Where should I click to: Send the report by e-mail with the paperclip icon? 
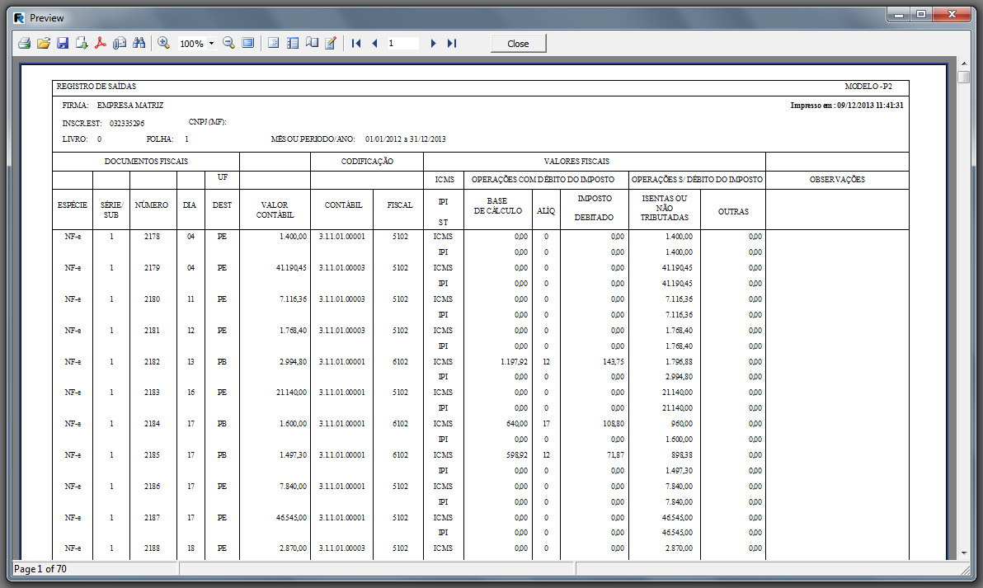[x=120, y=43]
